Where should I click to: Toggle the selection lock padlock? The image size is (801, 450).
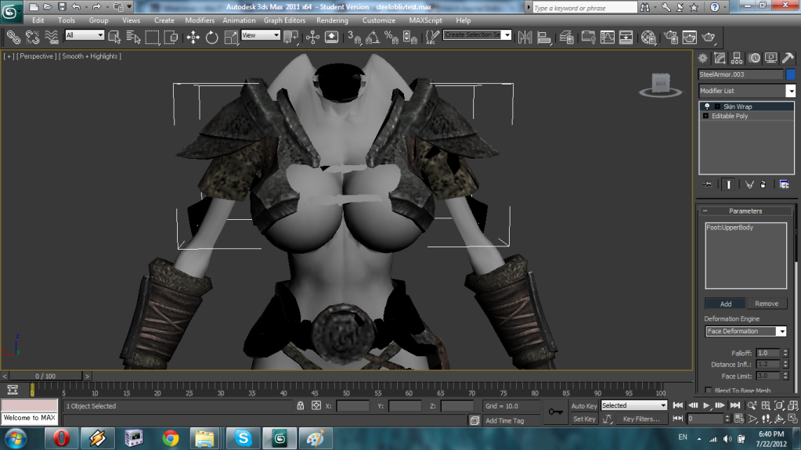tap(301, 405)
